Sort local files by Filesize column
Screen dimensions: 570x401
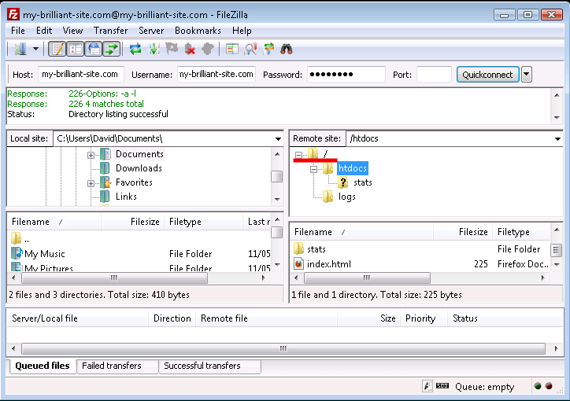133,222
